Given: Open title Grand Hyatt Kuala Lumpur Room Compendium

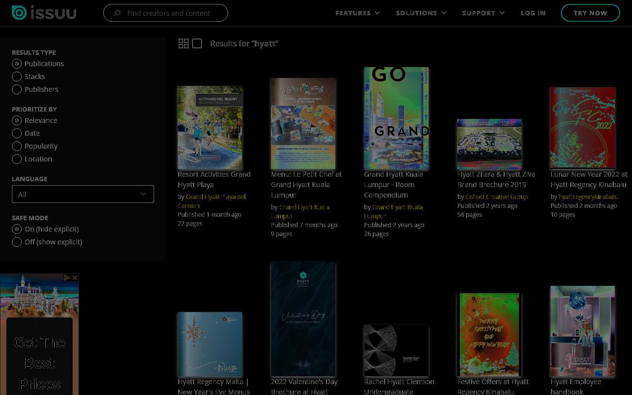Looking at the screenshot, I should pos(394,185).
